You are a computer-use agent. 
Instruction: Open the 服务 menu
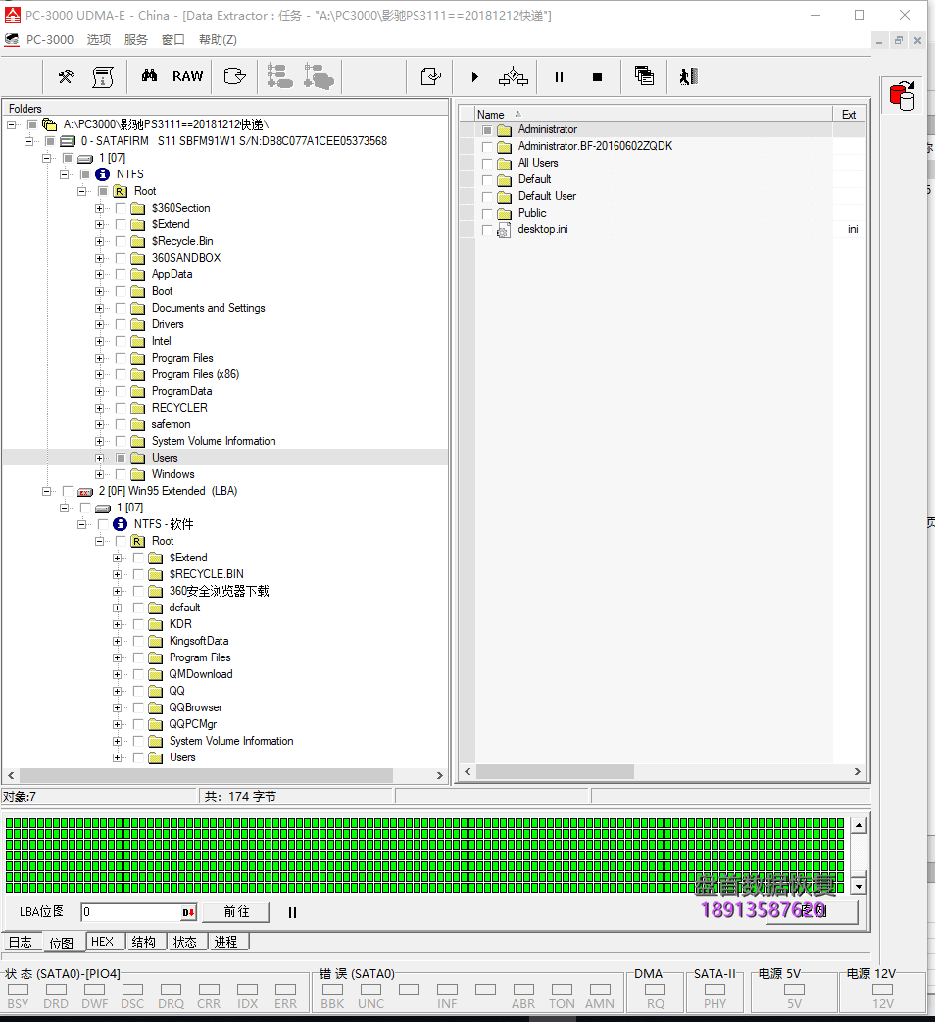pos(135,40)
